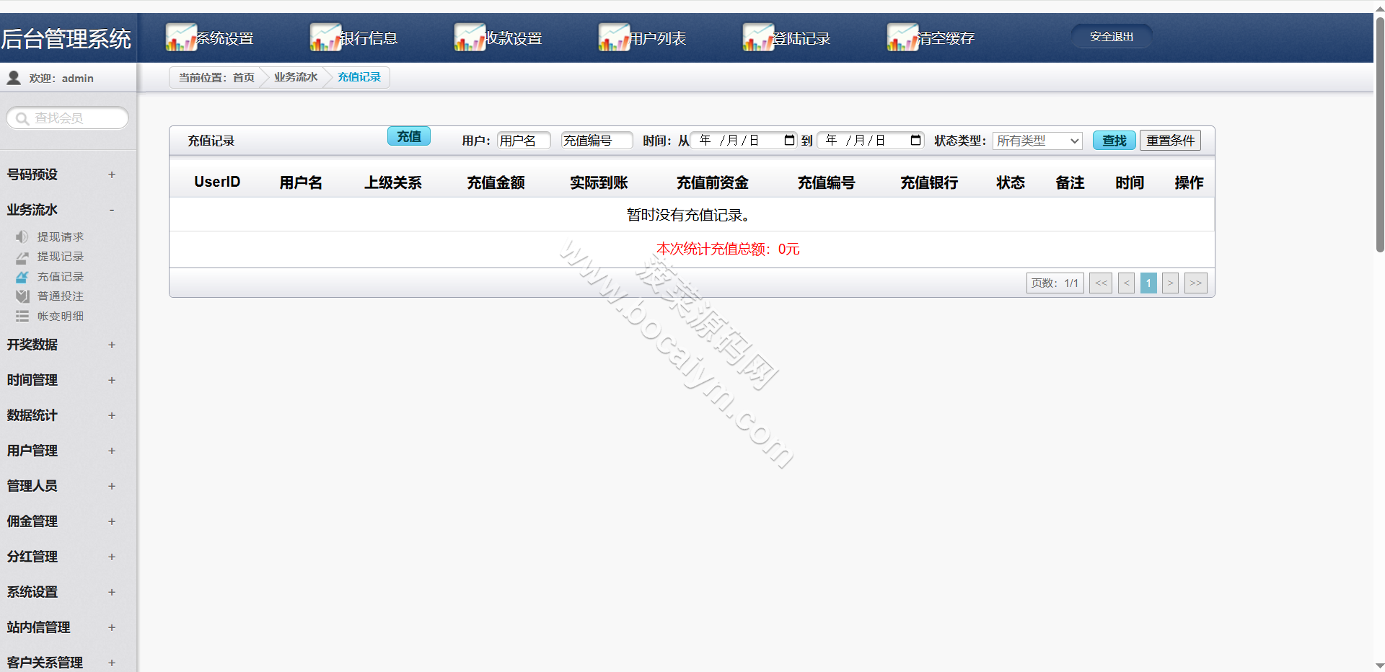Click the 银行信息 chart icon
Image resolution: width=1385 pixels, height=672 pixels.
(x=325, y=37)
